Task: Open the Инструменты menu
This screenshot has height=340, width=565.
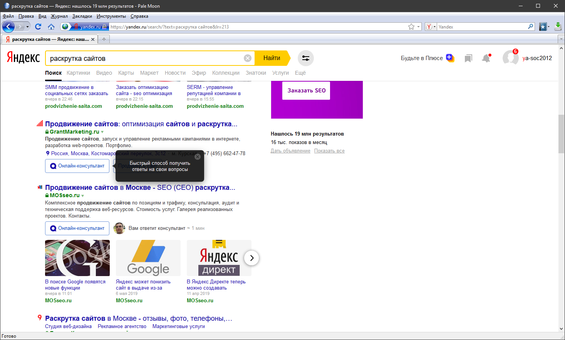Action: [111, 16]
